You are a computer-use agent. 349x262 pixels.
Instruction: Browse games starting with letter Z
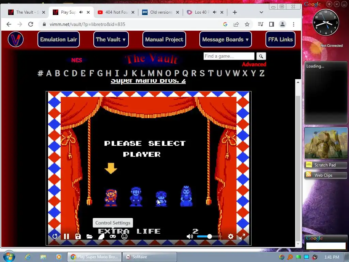[262, 73]
